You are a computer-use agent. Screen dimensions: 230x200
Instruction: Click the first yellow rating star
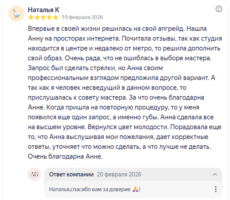tap(31, 17)
